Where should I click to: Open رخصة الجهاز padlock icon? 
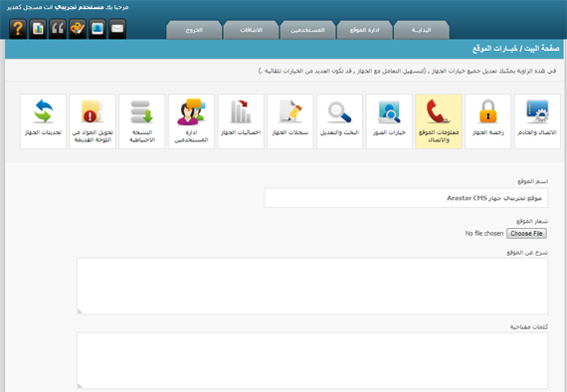(x=487, y=121)
